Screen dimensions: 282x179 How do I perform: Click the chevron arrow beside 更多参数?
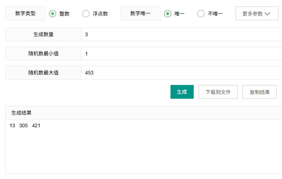268,14
